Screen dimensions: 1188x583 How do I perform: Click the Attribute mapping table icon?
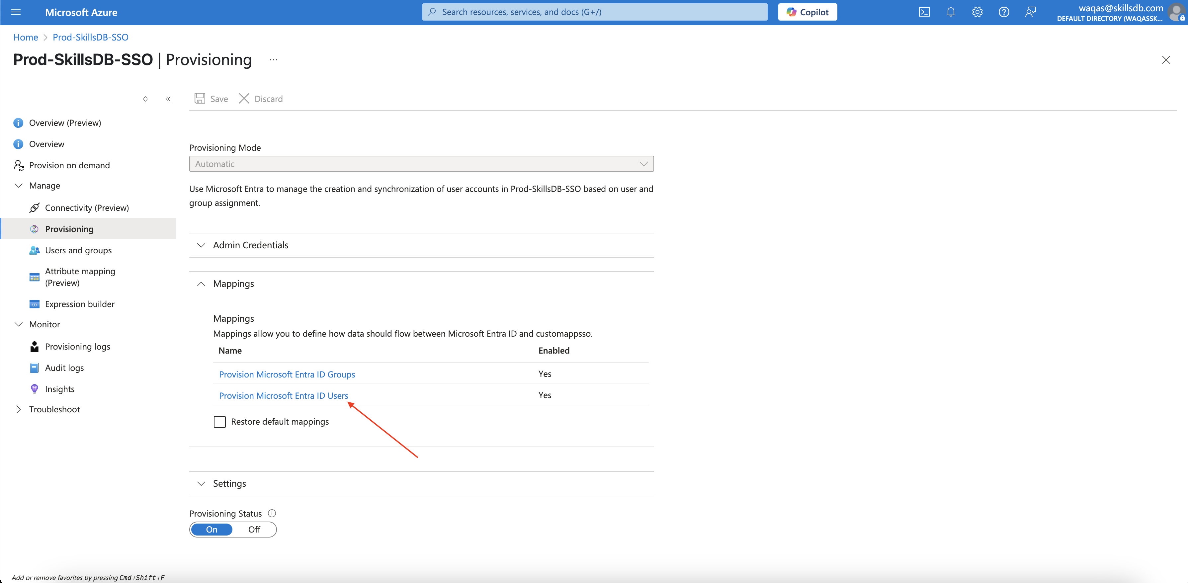(x=34, y=277)
